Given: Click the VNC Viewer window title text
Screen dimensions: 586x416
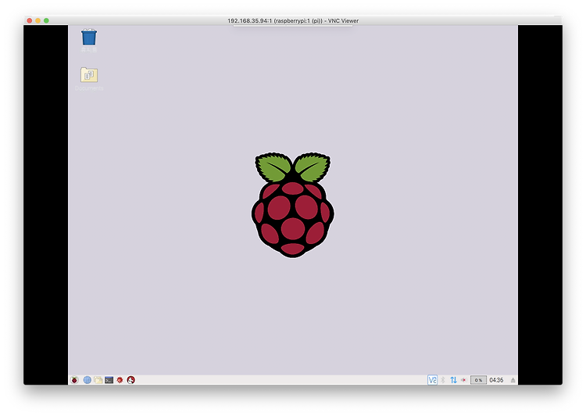Looking at the screenshot, I should [x=293, y=21].
